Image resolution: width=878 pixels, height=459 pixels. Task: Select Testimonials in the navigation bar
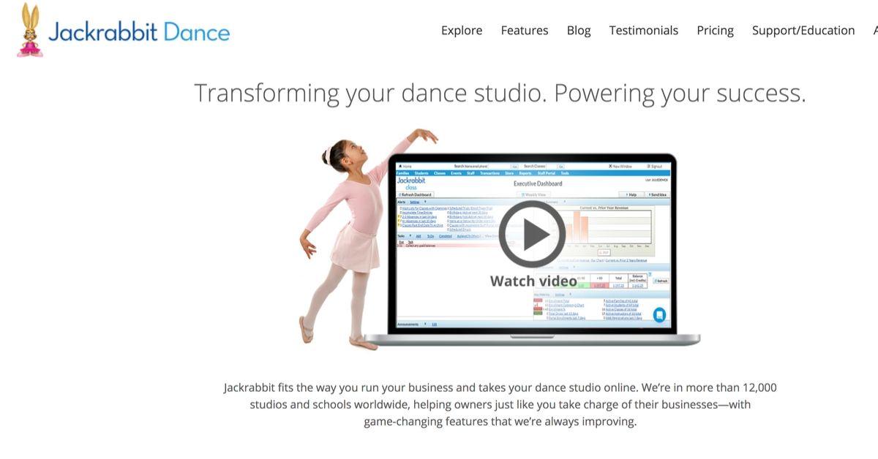pyautogui.click(x=644, y=30)
